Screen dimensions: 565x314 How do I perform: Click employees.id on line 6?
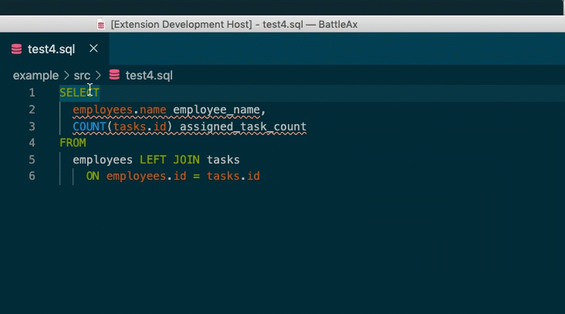pos(146,176)
